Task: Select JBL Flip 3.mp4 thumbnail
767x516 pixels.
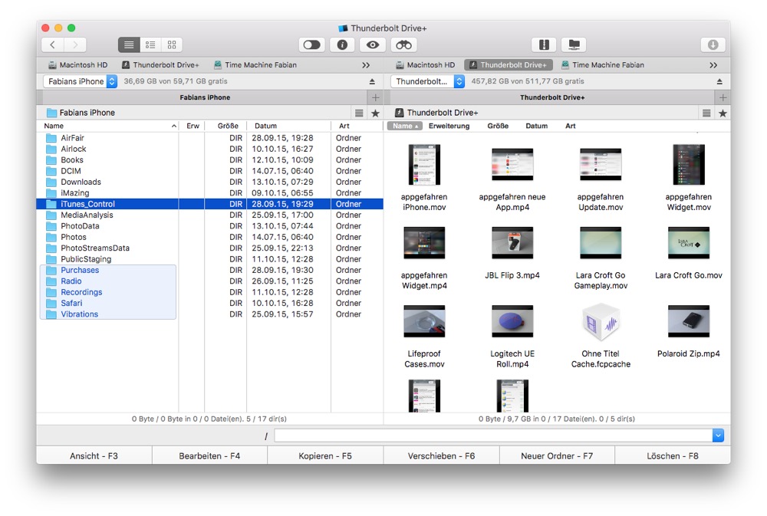Action: (512, 243)
